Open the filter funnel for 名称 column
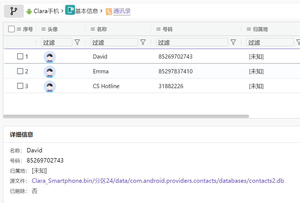 [143, 42]
